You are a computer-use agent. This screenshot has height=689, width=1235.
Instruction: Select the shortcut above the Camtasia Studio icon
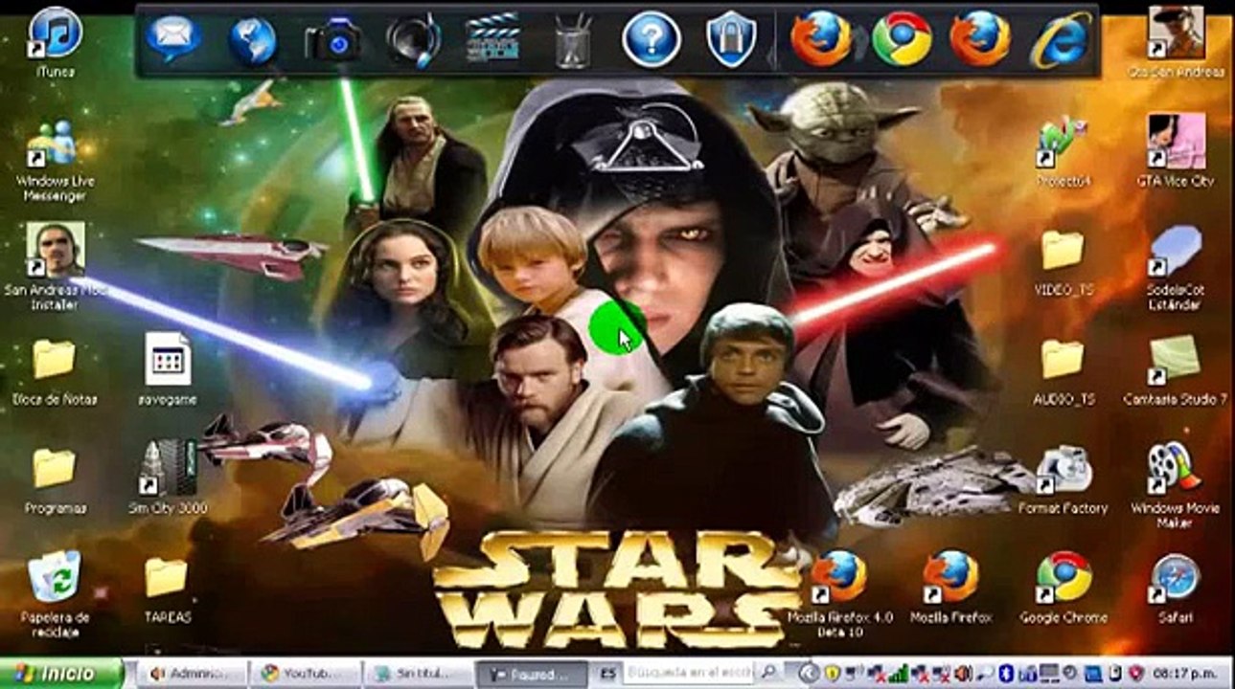click(1176, 267)
